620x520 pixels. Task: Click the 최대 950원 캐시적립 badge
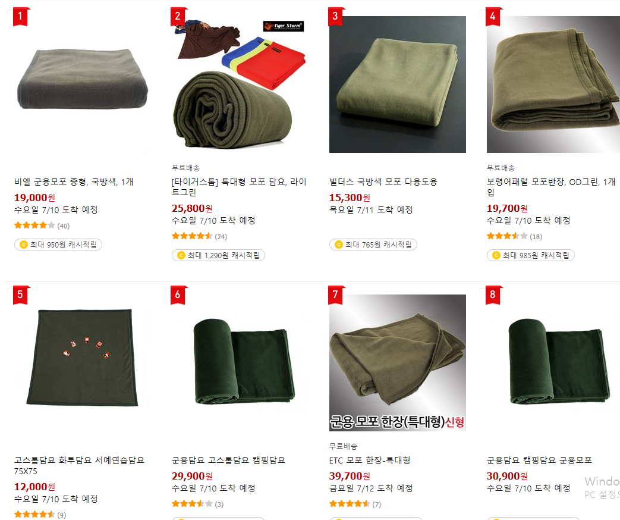[58, 245]
